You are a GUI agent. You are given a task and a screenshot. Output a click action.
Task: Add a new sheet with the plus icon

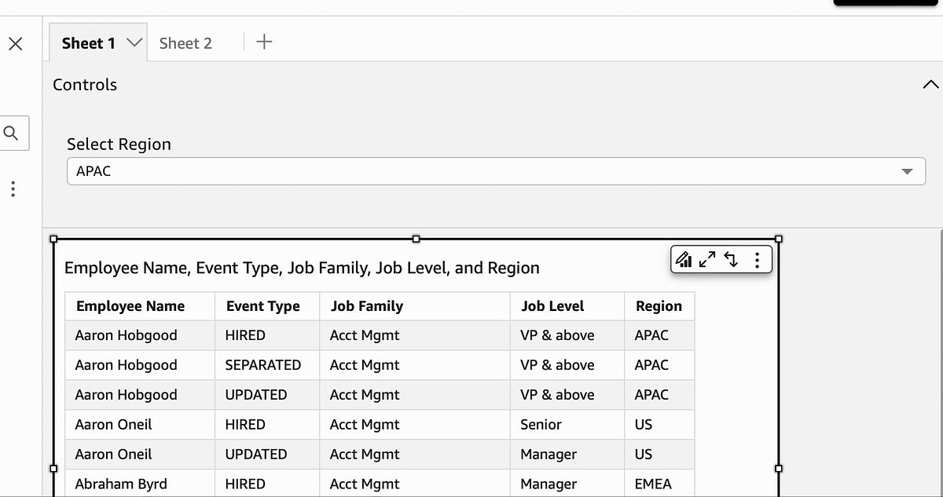pyautogui.click(x=263, y=42)
